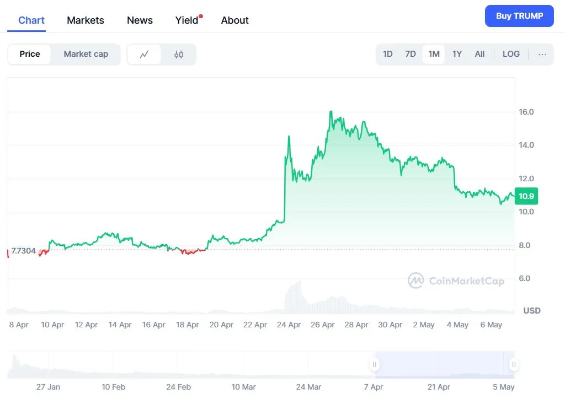
Task: Click 10 Mar label in overview timeline
Action: click(243, 387)
